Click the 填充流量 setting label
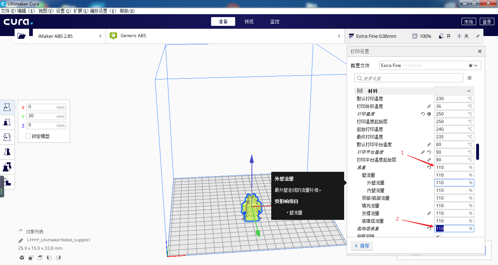 tap(370, 206)
